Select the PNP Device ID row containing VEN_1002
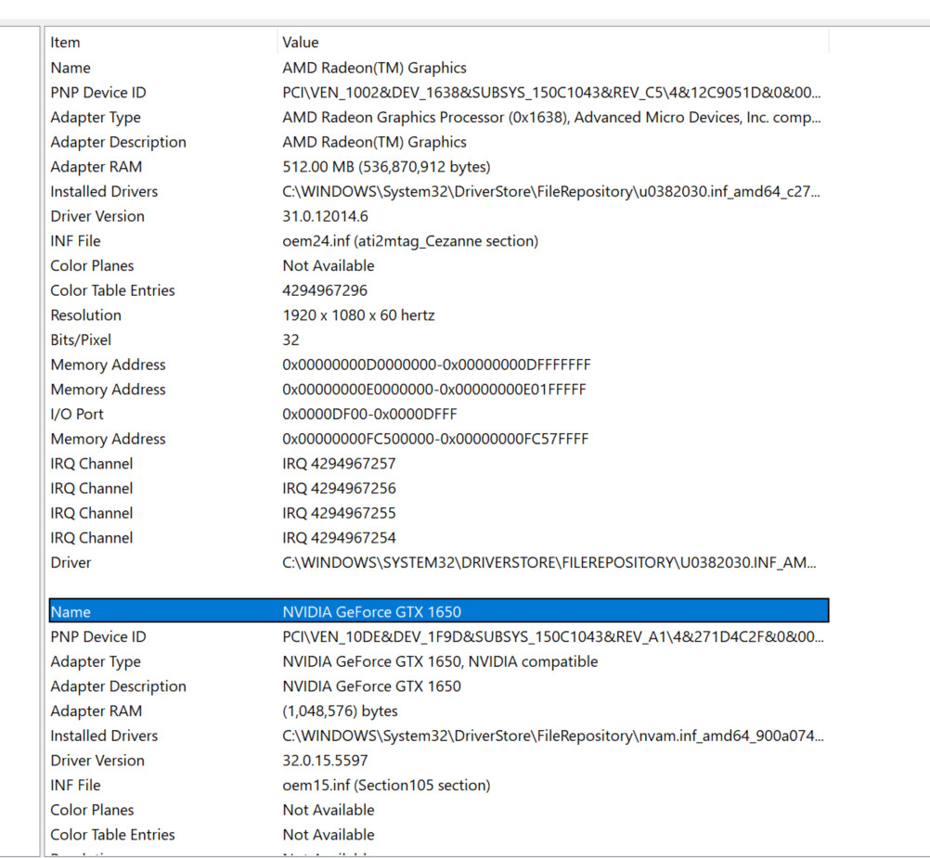This screenshot has height=858, width=930. pyautogui.click(x=439, y=93)
